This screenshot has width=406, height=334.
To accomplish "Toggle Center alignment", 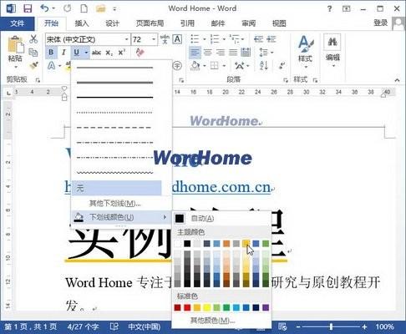I will coord(207,52).
